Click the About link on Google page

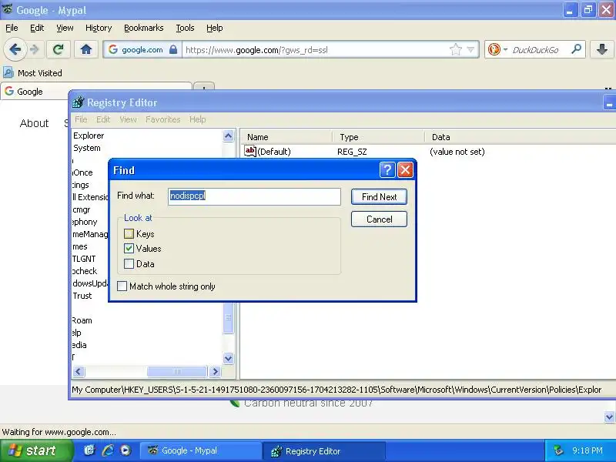coord(34,123)
